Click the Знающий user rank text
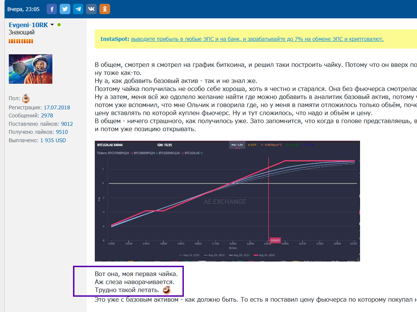 21,32
